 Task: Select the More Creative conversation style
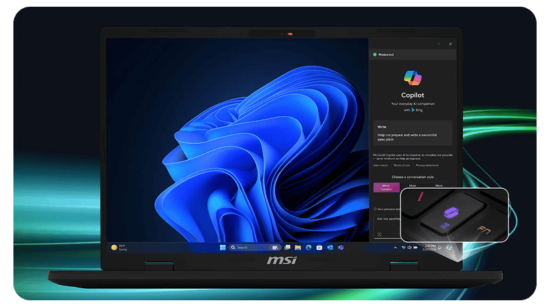(x=386, y=187)
